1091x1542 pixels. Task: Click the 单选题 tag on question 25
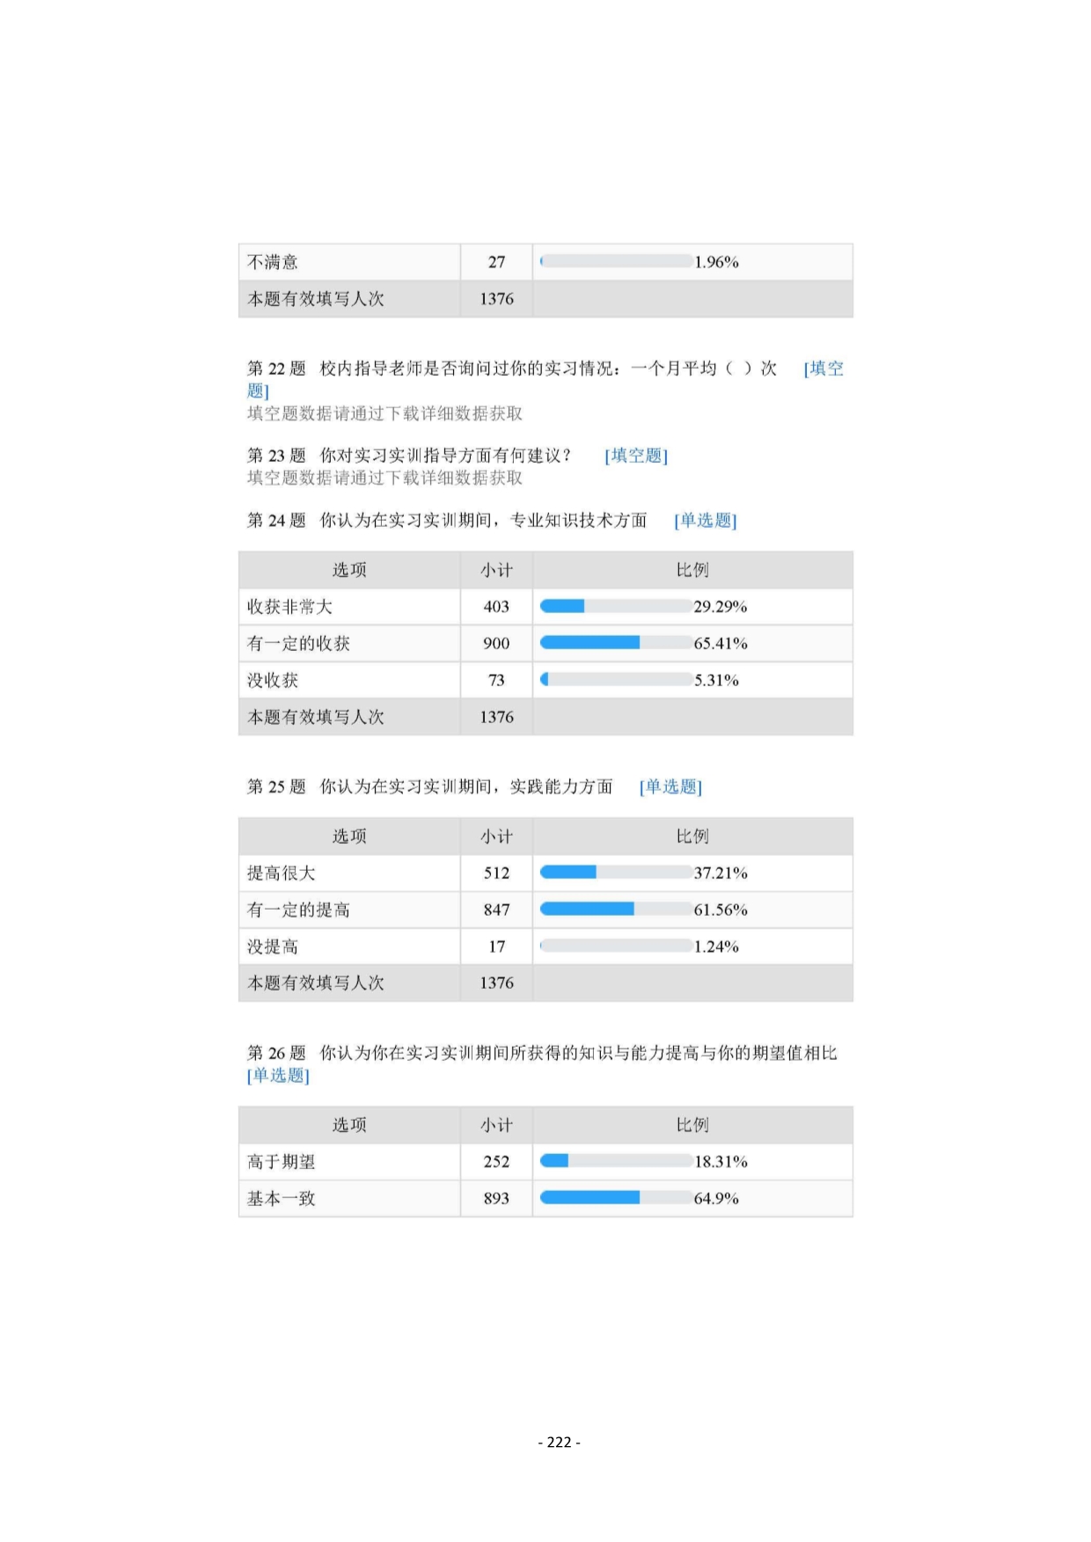(670, 786)
